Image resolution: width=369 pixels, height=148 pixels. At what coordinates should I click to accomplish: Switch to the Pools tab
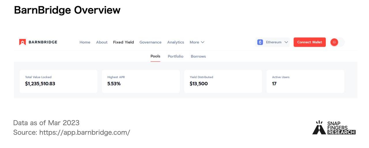[155, 56]
